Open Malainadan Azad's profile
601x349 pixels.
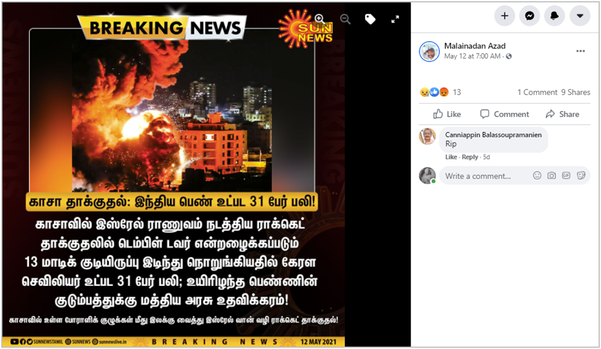pos(475,46)
